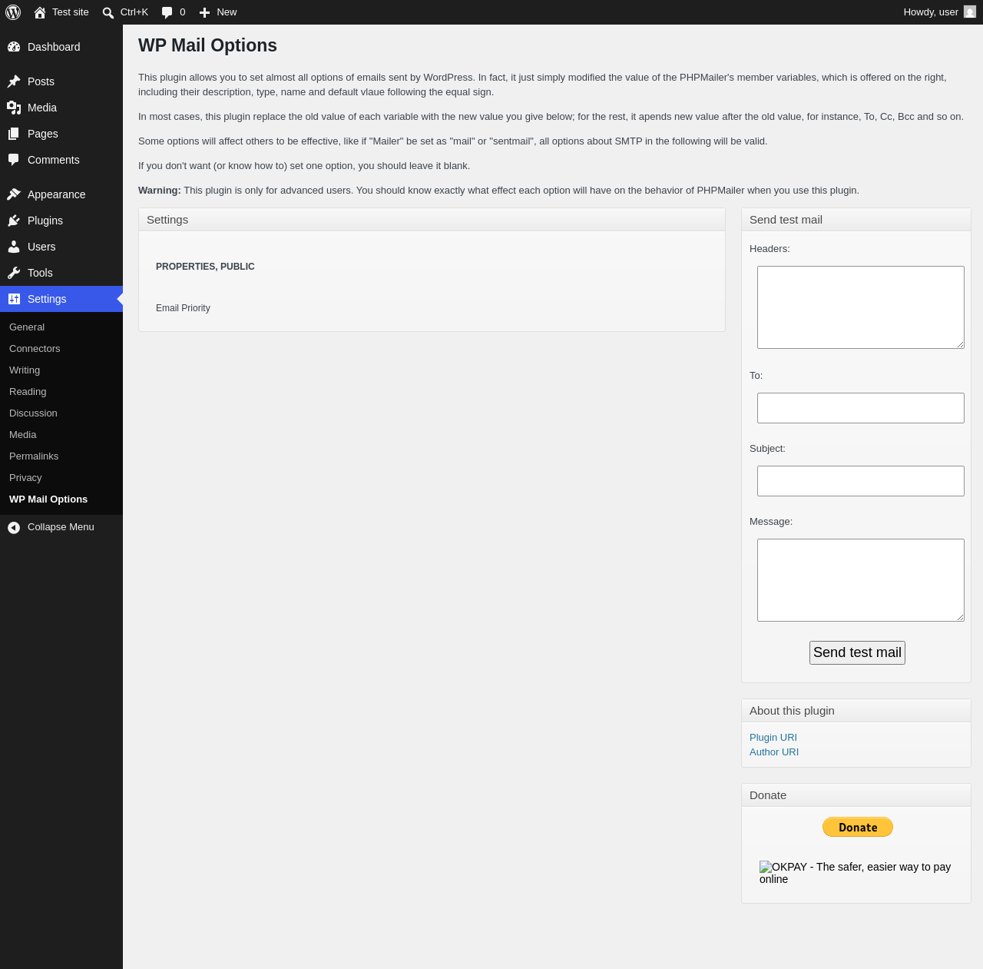Open Connectors settings submenu

[35, 349]
